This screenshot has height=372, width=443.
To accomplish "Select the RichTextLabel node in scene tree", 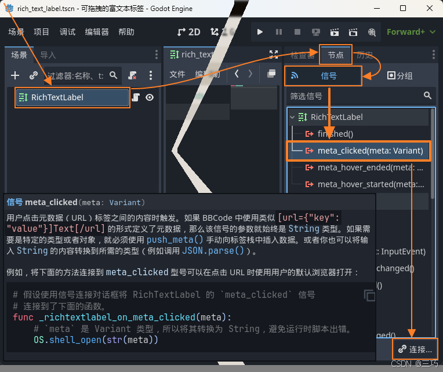I will (x=72, y=97).
